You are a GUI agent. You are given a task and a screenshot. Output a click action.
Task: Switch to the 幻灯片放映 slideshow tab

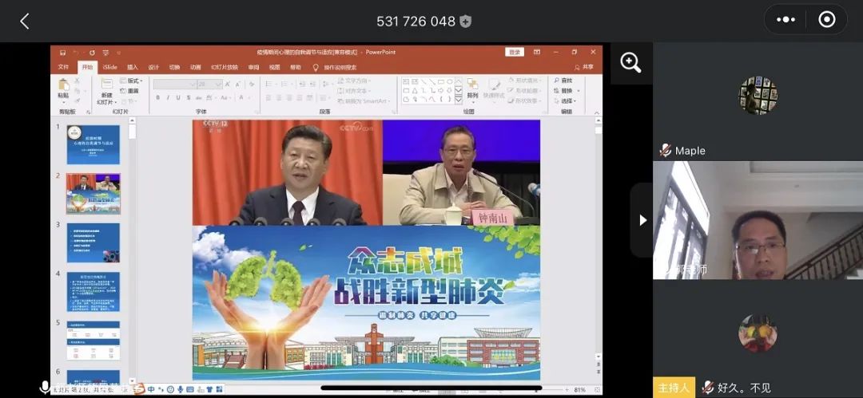[225, 67]
